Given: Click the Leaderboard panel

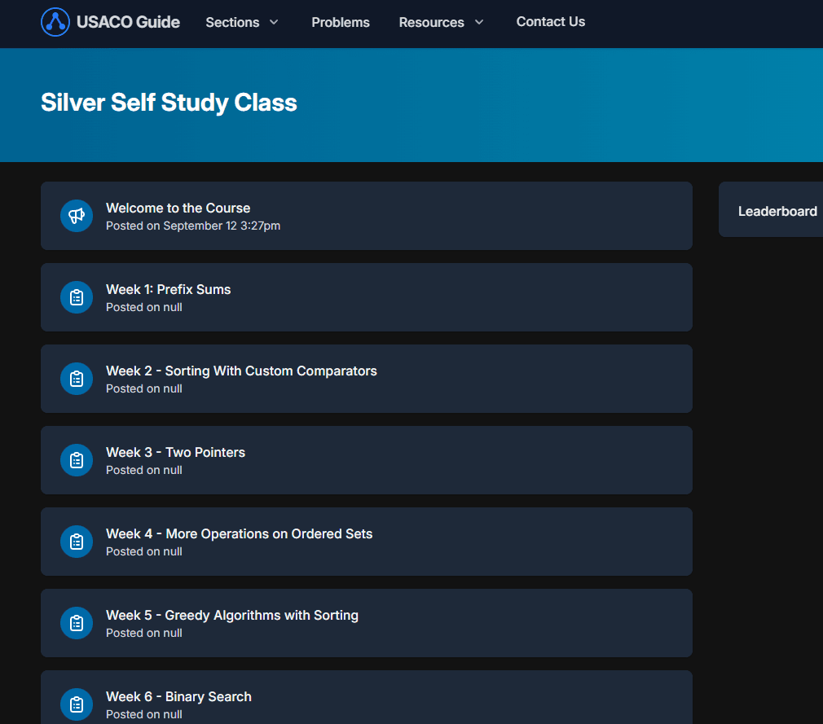Looking at the screenshot, I should point(777,211).
